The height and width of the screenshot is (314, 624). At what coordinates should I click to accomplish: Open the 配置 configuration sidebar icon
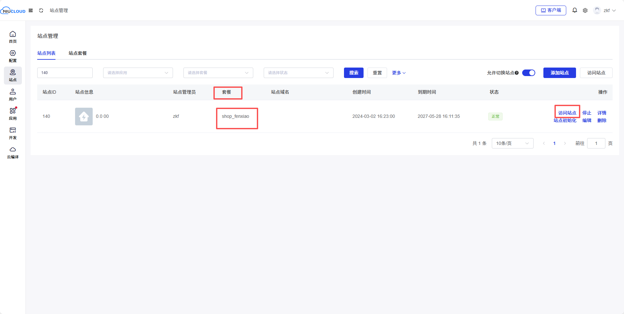(x=13, y=56)
